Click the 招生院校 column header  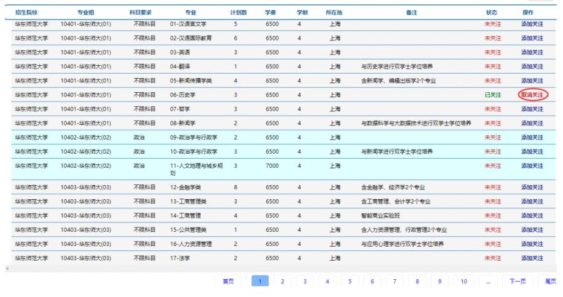pyautogui.click(x=26, y=12)
